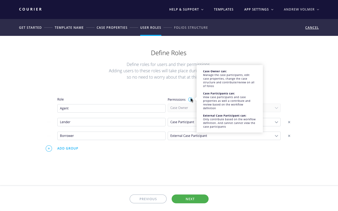Expand the App Settings dropdown
Image resolution: width=338 pixels, height=211 pixels.
(x=259, y=9)
